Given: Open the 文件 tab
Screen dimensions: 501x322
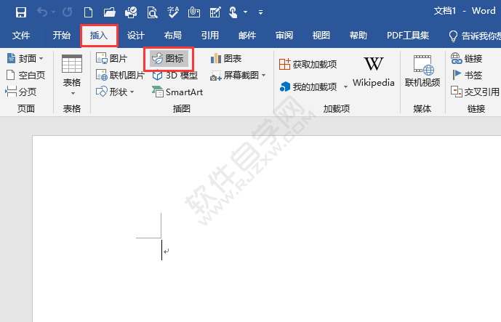Looking at the screenshot, I should coord(21,35).
